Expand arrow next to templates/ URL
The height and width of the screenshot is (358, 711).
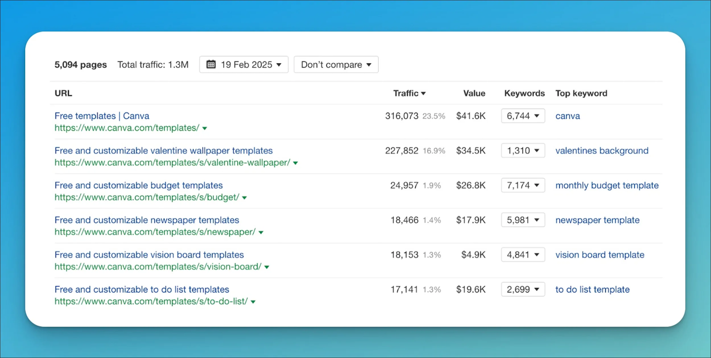(204, 129)
